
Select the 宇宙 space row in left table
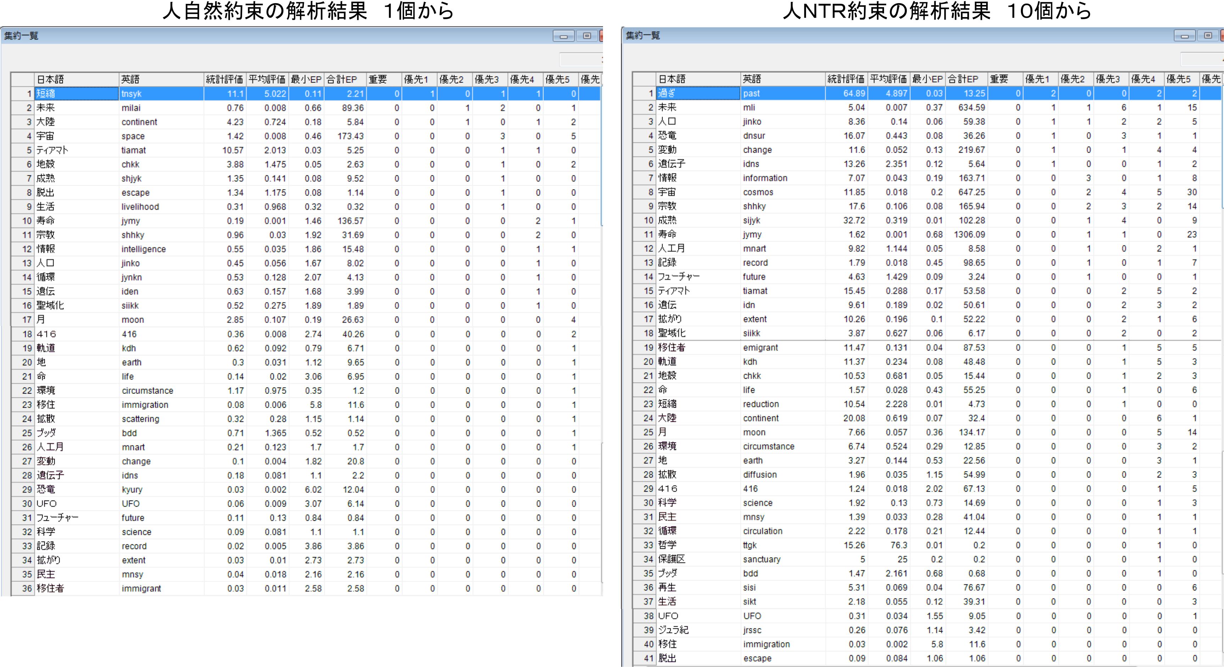click(76, 136)
